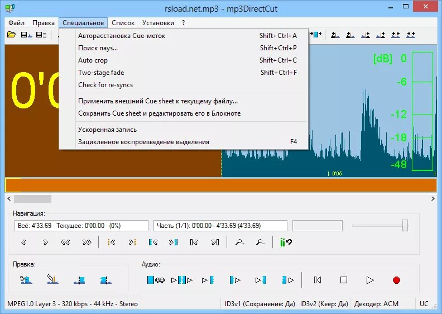Click the volume slider handle in Навигация

tap(405, 225)
